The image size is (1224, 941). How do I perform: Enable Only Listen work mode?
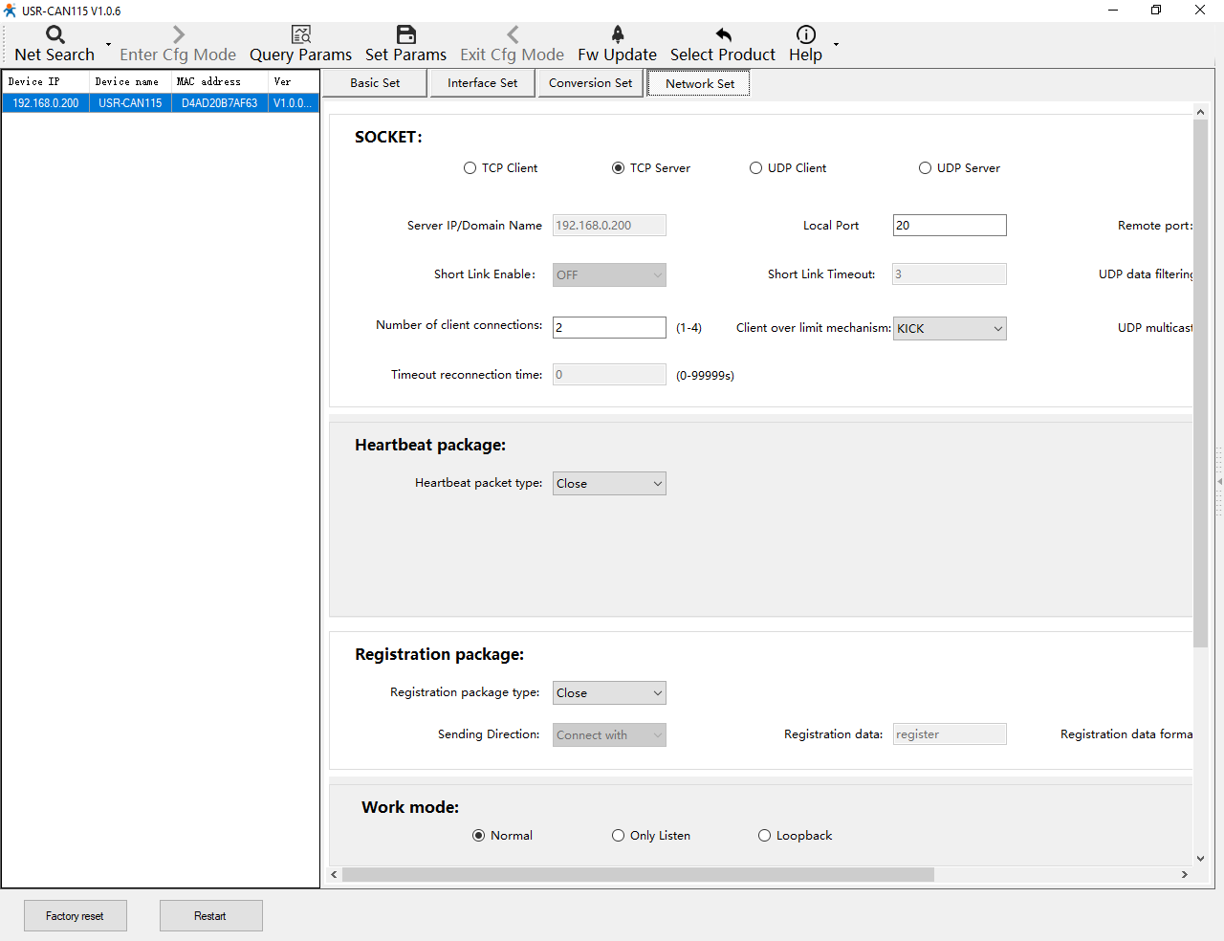point(618,836)
